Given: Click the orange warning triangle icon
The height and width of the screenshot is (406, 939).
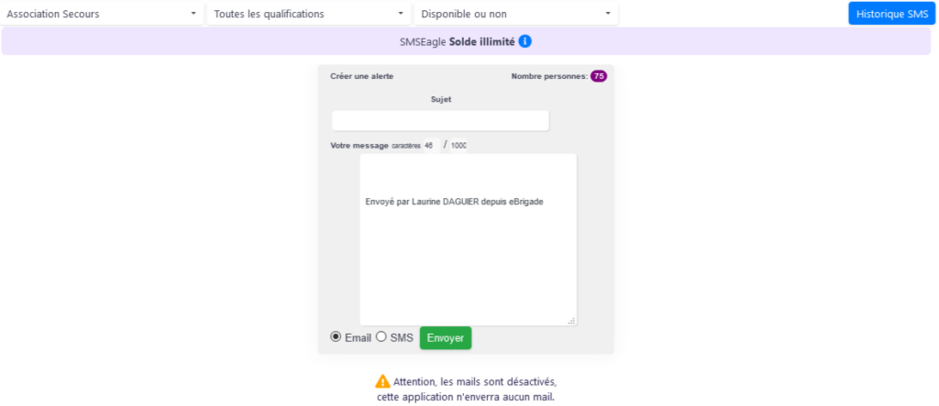Looking at the screenshot, I should 382,381.
